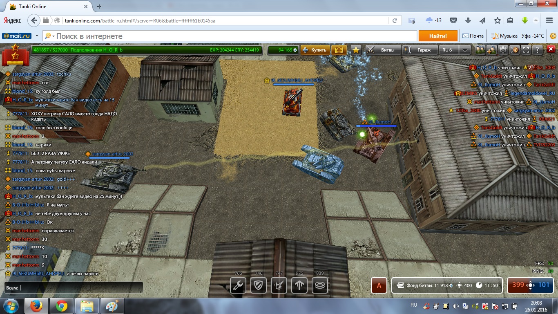558x314 pixels.
Task: Open the Windows Start button
Action: (x=11, y=306)
